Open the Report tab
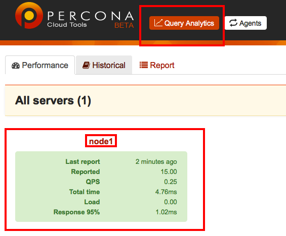The width and height of the screenshot is (286, 236). [157, 65]
